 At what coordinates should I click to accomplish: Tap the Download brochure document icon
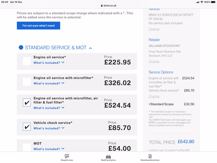(150, 156)
